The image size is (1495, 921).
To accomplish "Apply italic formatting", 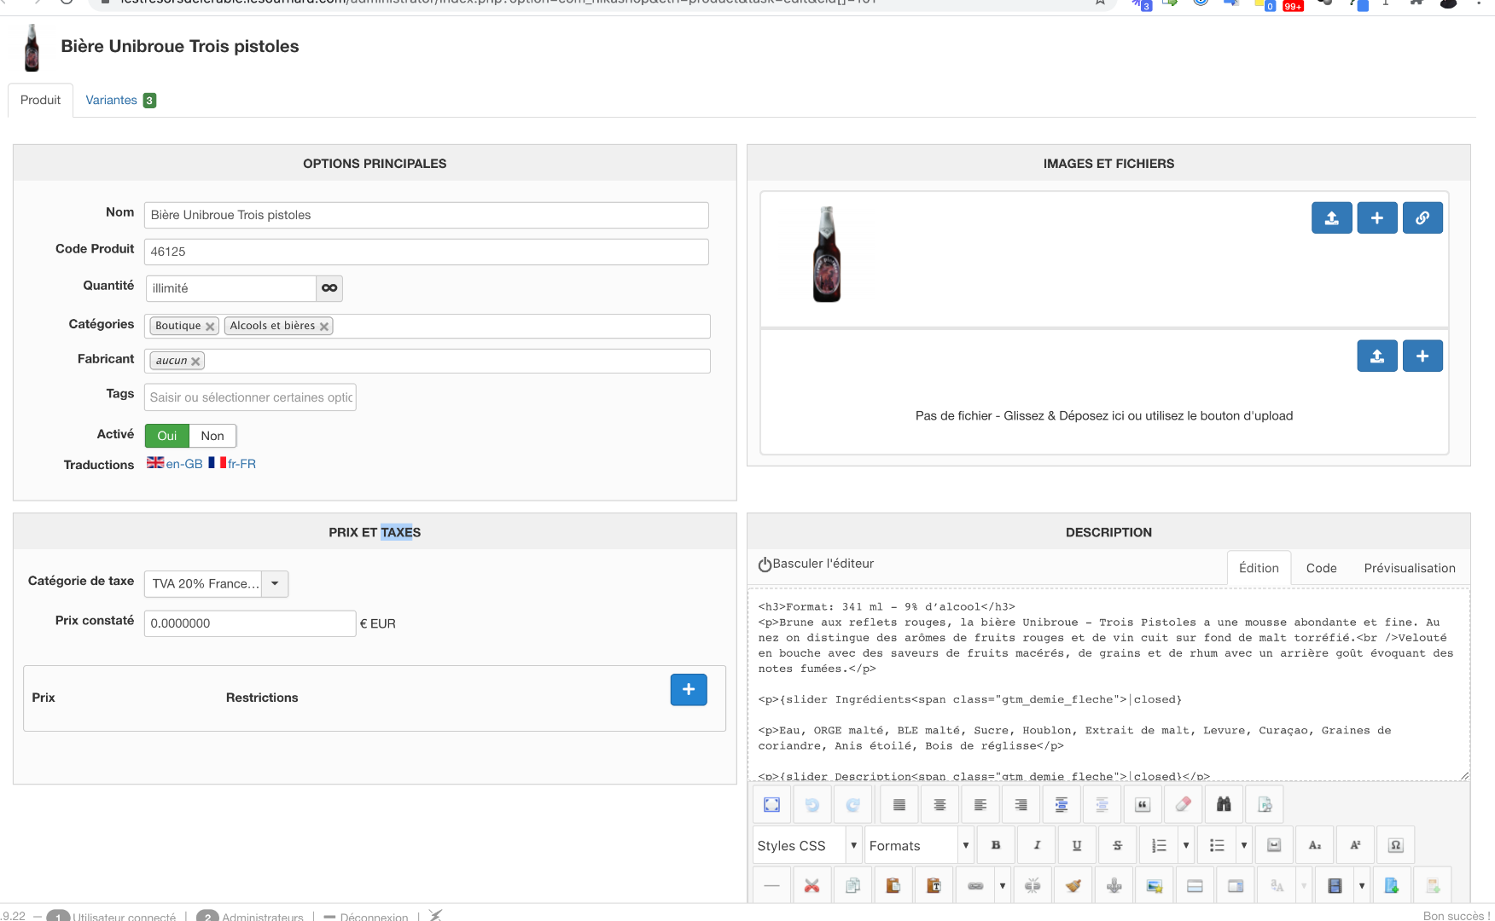I will coord(1037,845).
